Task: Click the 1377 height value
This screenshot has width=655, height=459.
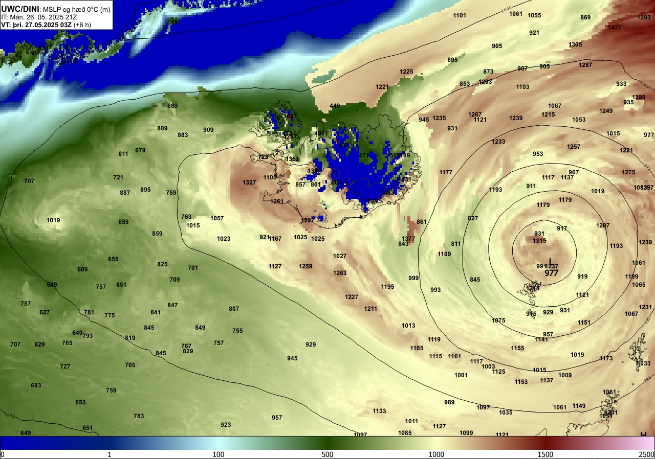Action: pos(408,239)
